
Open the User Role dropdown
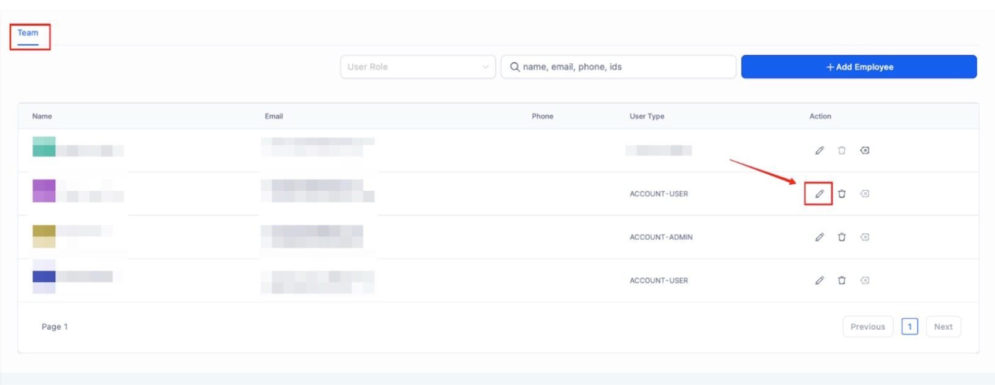point(417,67)
